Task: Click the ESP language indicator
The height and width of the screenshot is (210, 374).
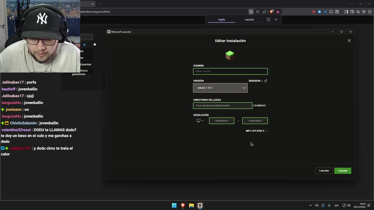Action: (x=337, y=205)
